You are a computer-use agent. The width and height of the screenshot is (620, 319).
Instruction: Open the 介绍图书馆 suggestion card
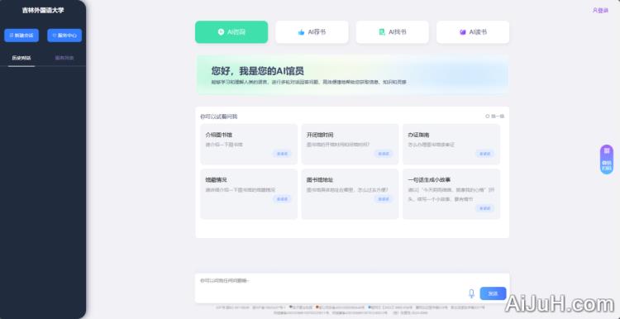(x=249, y=144)
